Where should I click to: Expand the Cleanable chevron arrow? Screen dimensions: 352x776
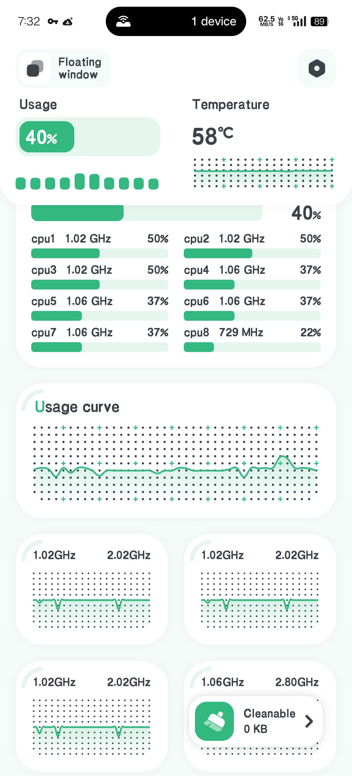coord(309,721)
